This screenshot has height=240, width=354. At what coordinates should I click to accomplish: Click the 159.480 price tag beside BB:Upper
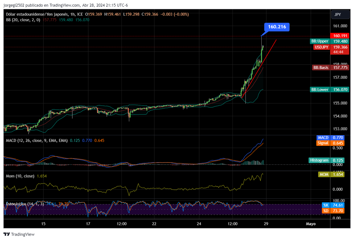click(x=340, y=41)
